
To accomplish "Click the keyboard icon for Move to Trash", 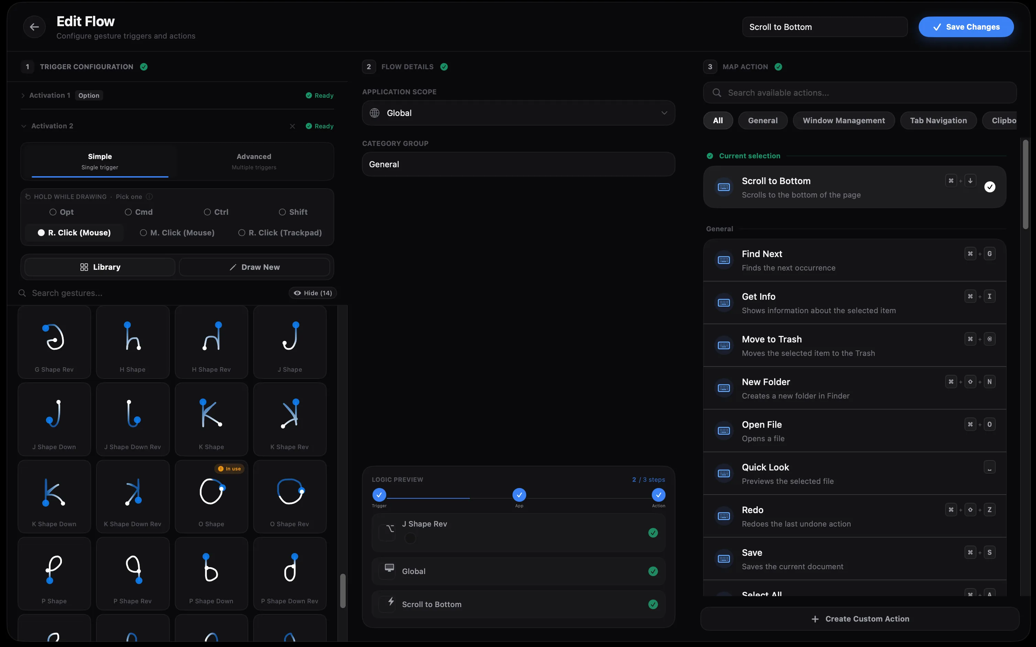I will 724,345.
